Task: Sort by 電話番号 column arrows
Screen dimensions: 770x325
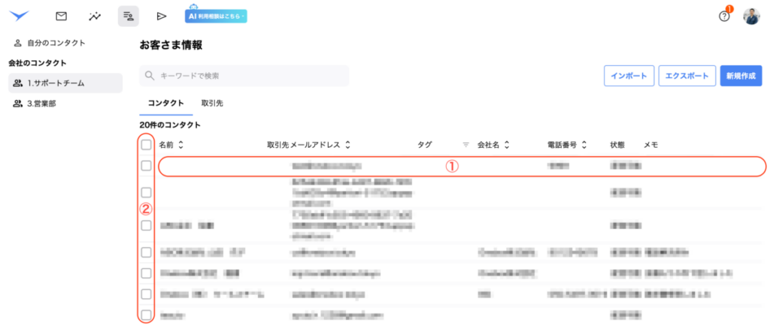Action: tap(584, 144)
